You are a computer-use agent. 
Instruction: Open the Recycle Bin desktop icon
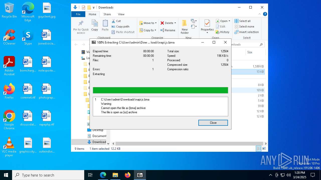9,10
